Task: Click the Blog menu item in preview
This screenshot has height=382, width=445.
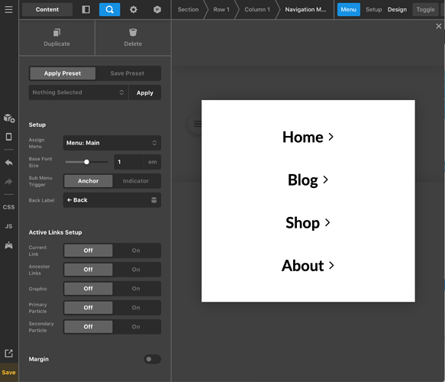Action: pyautogui.click(x=303, y=180)
